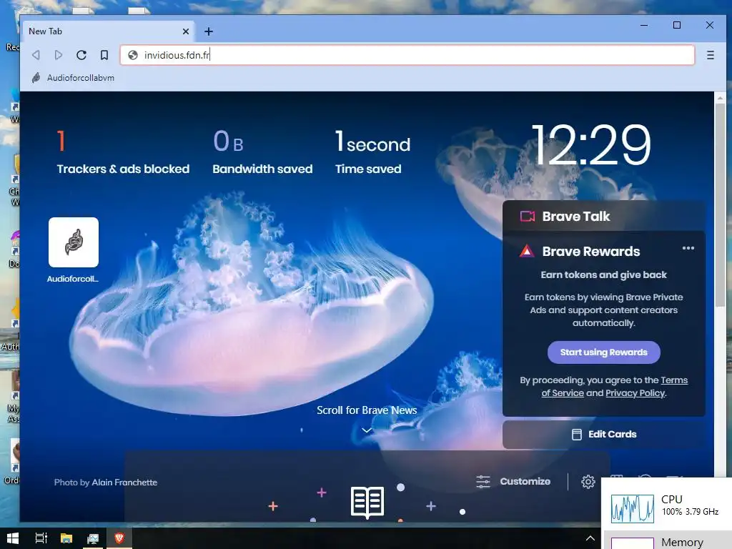Screen dimensions: 732x549
Task: Click the address bar showing invidious.fdn.fr
Action: coord(407,55)
